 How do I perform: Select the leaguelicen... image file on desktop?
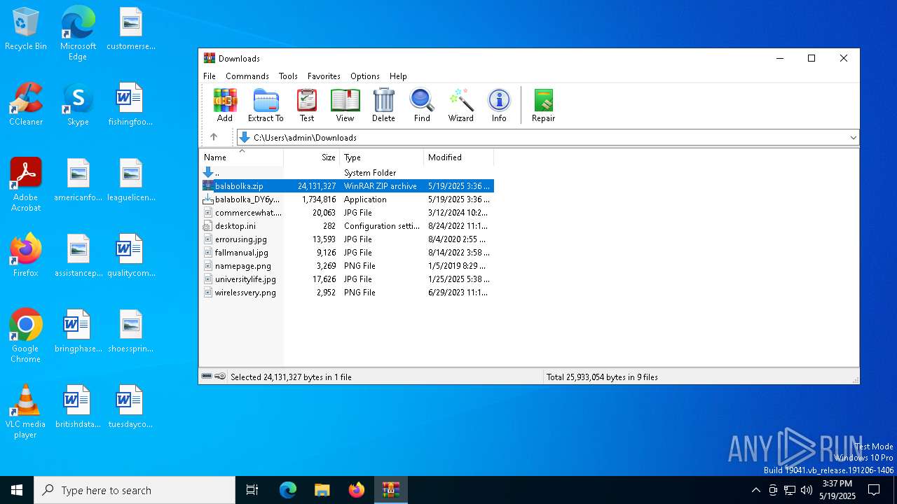pyautogui.click(x=130, y=180)
